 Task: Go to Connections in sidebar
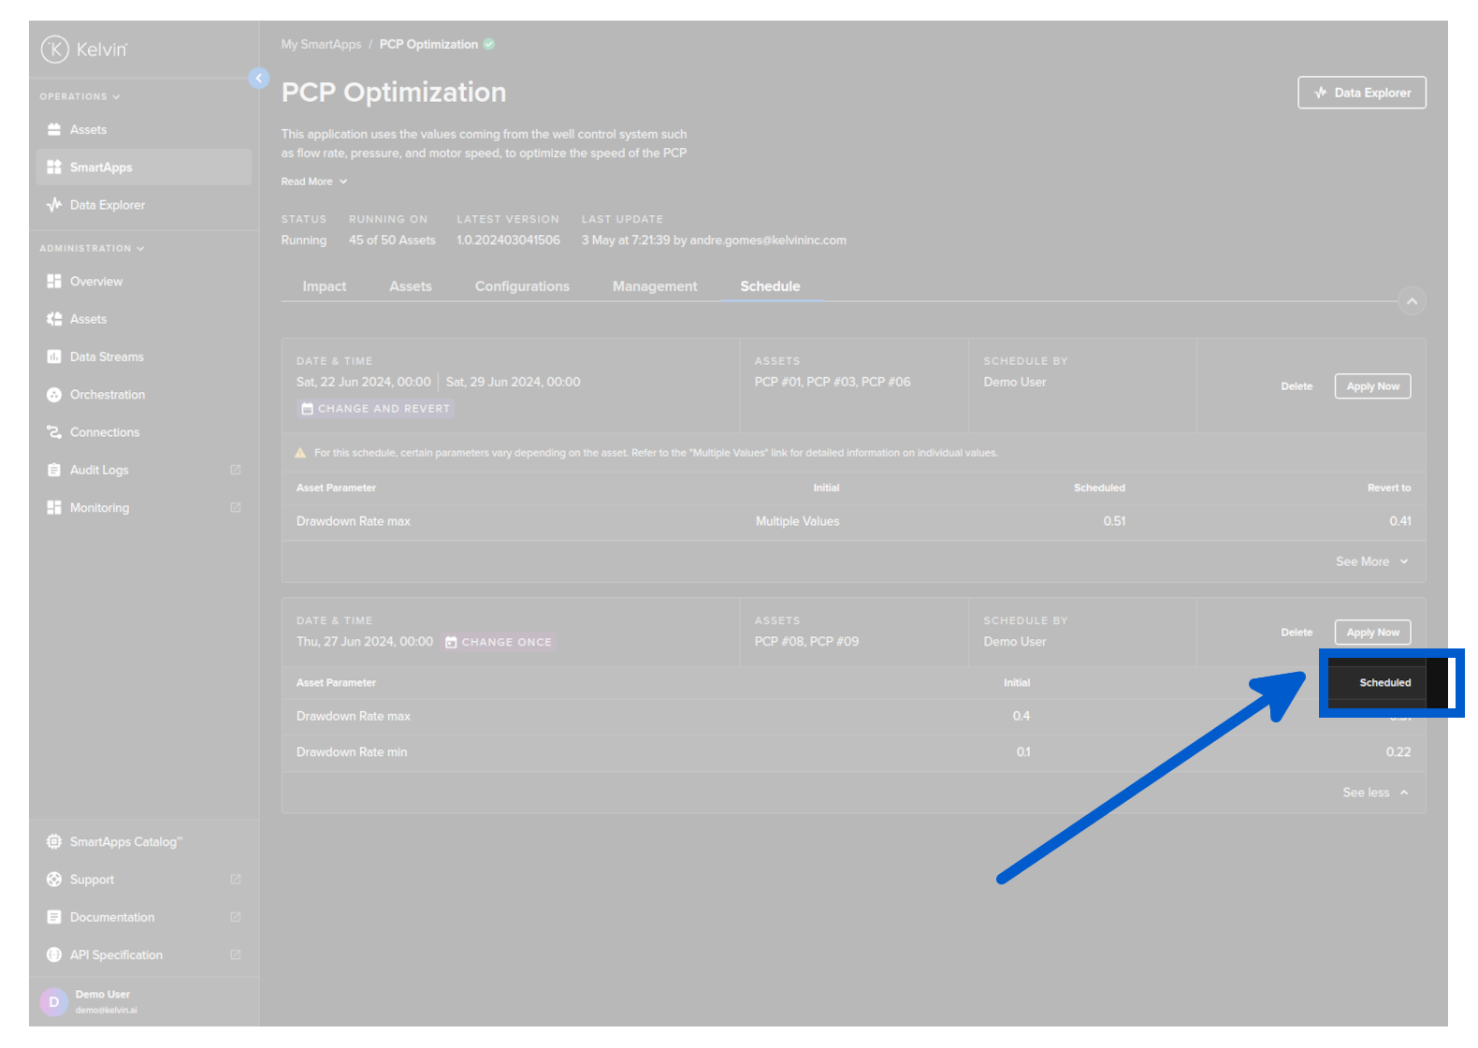[x=104, y=432]
